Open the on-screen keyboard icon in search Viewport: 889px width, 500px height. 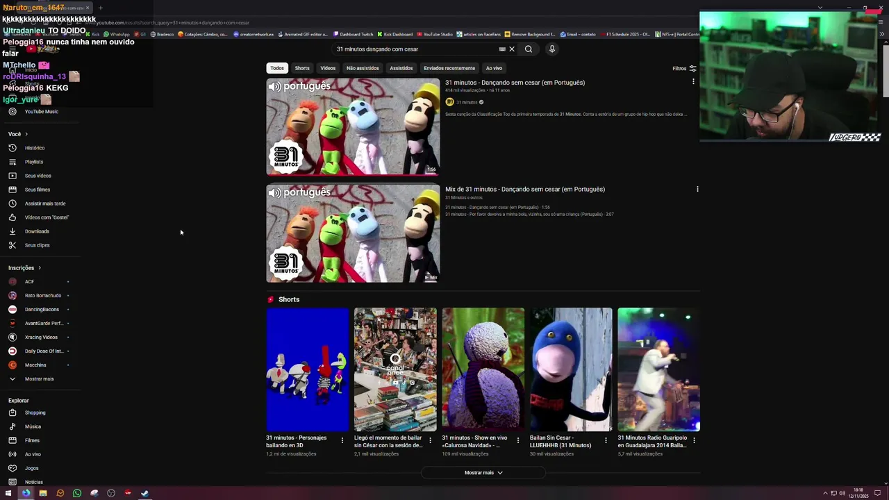(x=502, y=49)
